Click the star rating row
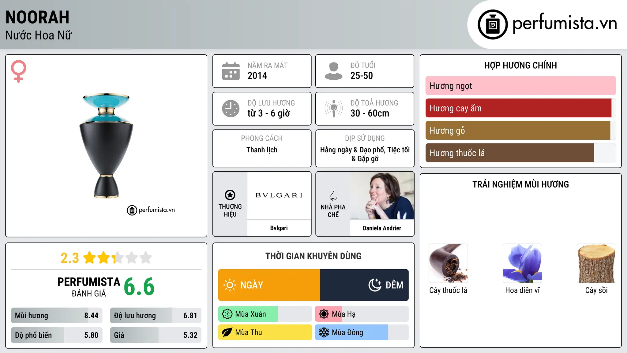The image size is (627, 353). (x=118, y=258)
